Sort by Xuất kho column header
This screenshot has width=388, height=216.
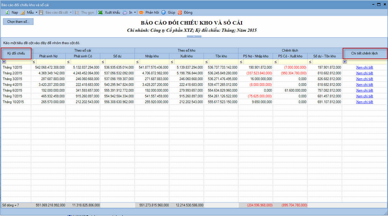(186, 56)
